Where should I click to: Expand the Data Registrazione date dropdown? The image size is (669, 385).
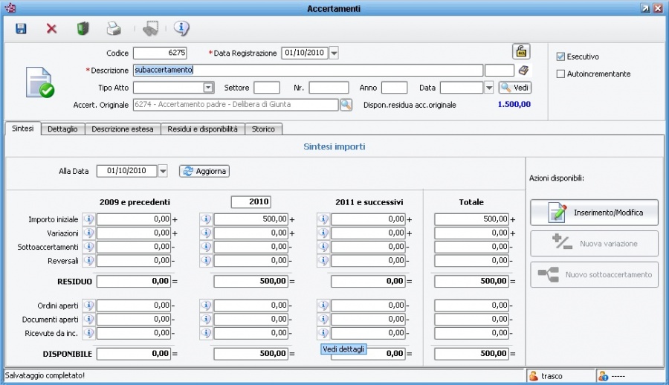(334, 54)
